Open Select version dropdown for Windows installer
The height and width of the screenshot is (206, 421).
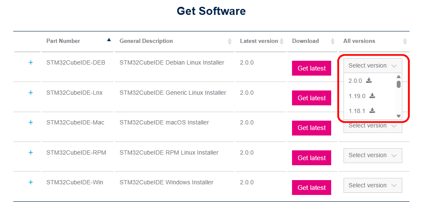tap(372, 185)
